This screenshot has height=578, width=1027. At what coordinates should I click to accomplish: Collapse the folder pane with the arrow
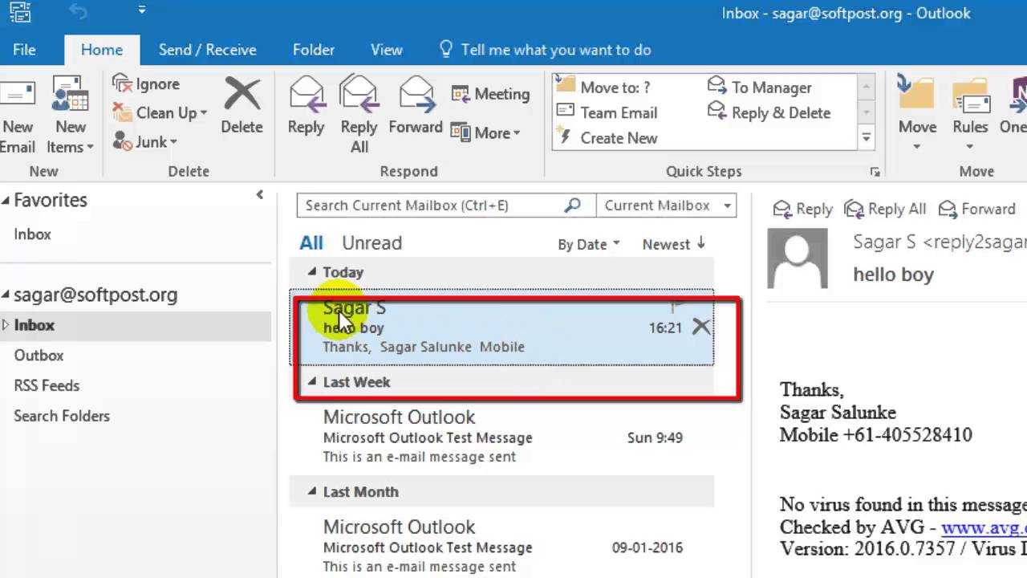tap(260, 195)
